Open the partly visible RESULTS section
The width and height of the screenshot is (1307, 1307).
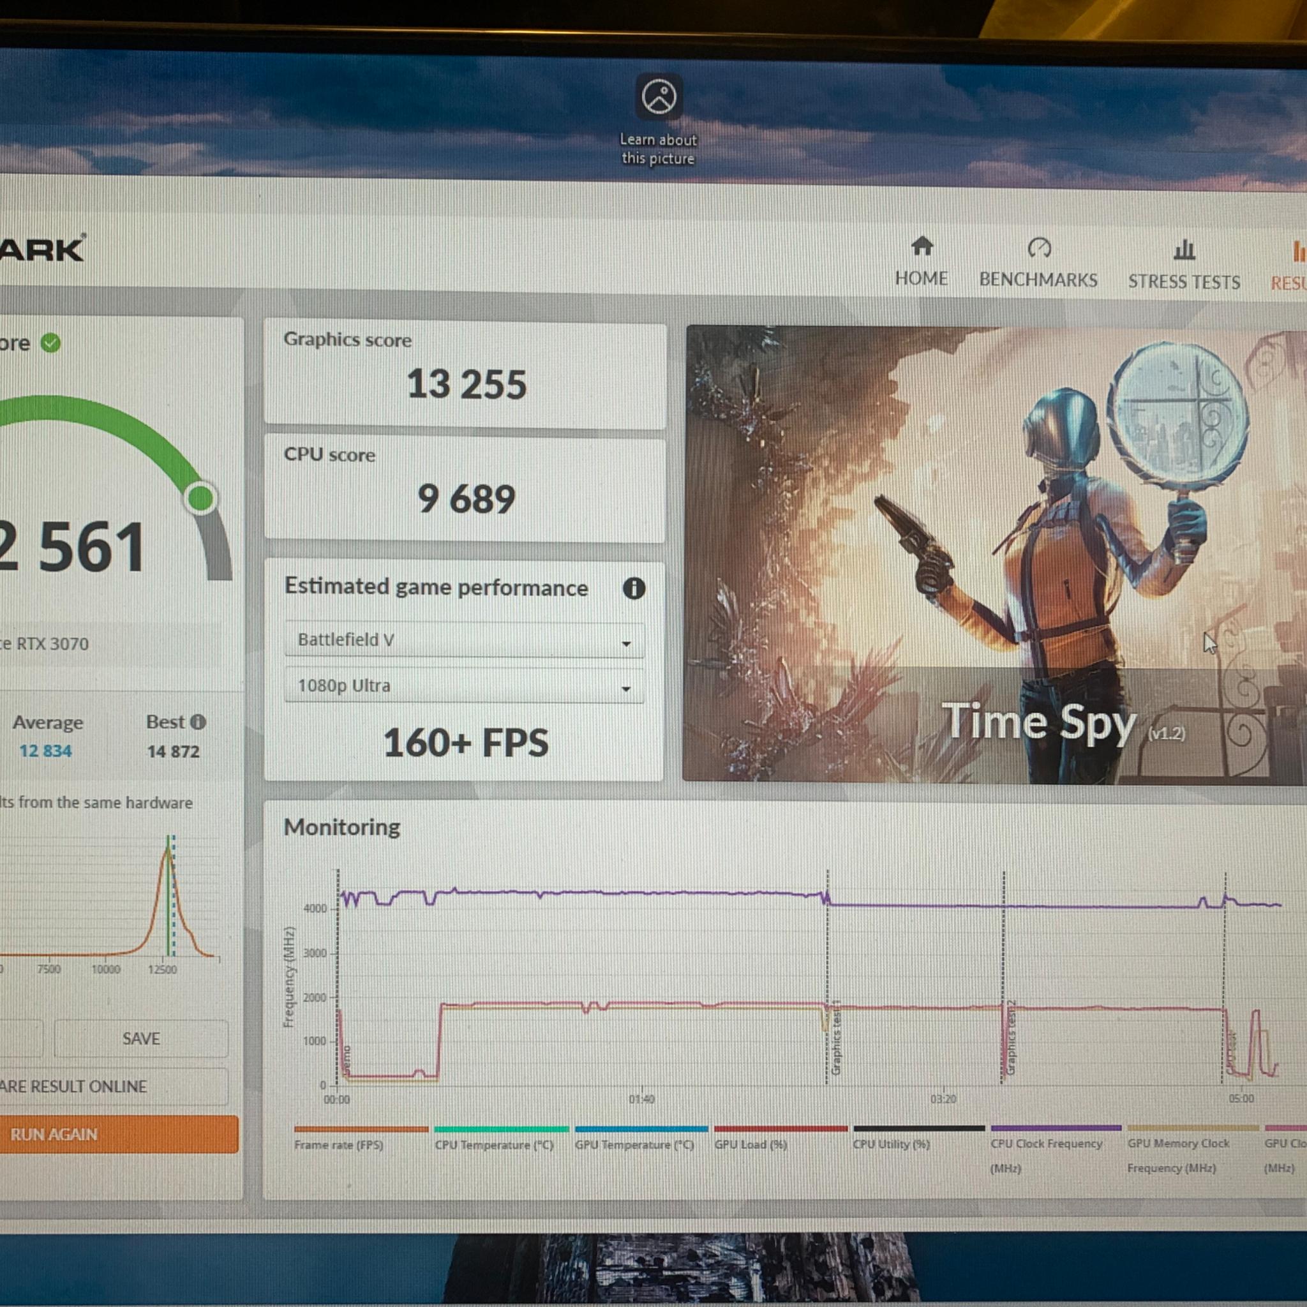[1288, 266]
